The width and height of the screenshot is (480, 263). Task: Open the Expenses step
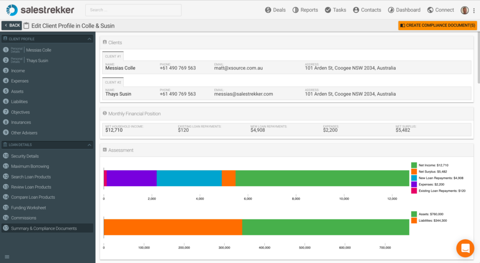(x=47, y=81)
